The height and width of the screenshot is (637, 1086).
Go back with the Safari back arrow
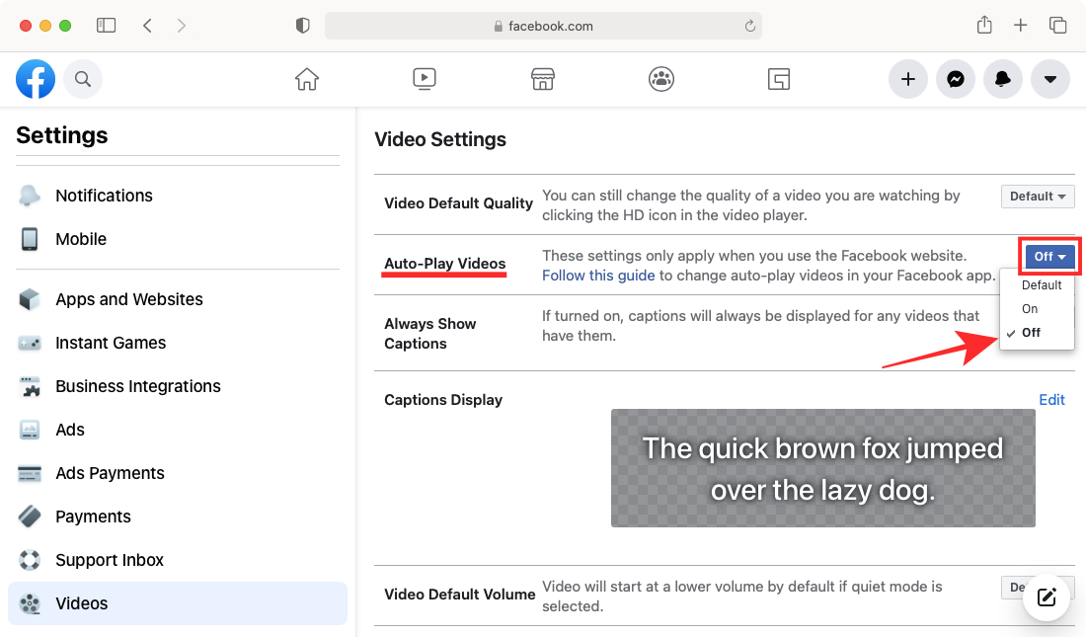(x=147, y=26)
